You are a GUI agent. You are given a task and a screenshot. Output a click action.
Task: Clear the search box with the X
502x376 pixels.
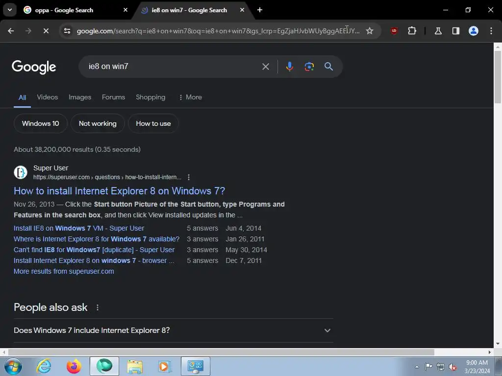(265, 67)
